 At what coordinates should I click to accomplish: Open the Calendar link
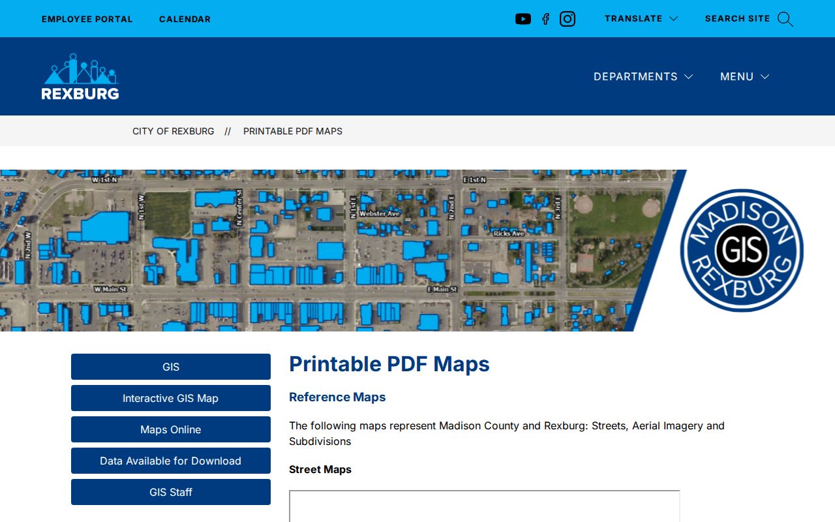185,19
